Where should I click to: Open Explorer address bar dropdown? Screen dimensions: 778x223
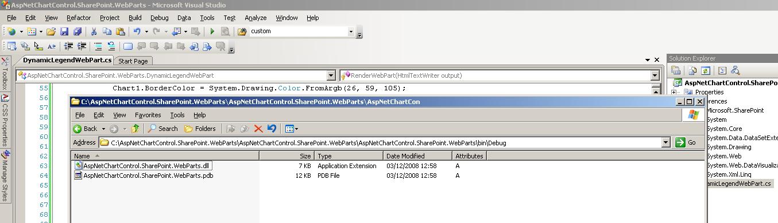point(666,142)
